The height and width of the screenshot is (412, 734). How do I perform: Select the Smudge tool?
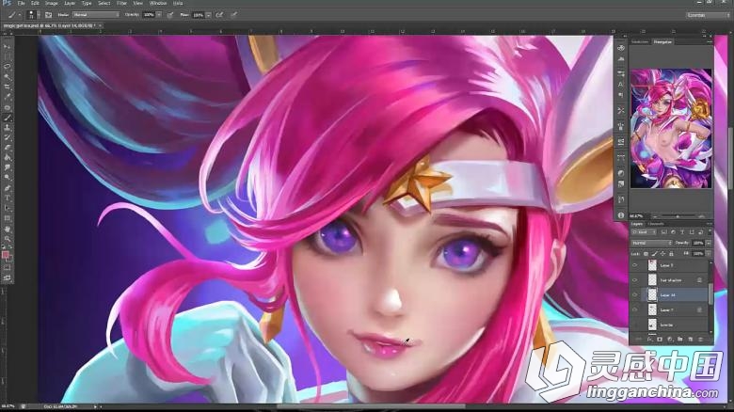[x=7, y=168]
